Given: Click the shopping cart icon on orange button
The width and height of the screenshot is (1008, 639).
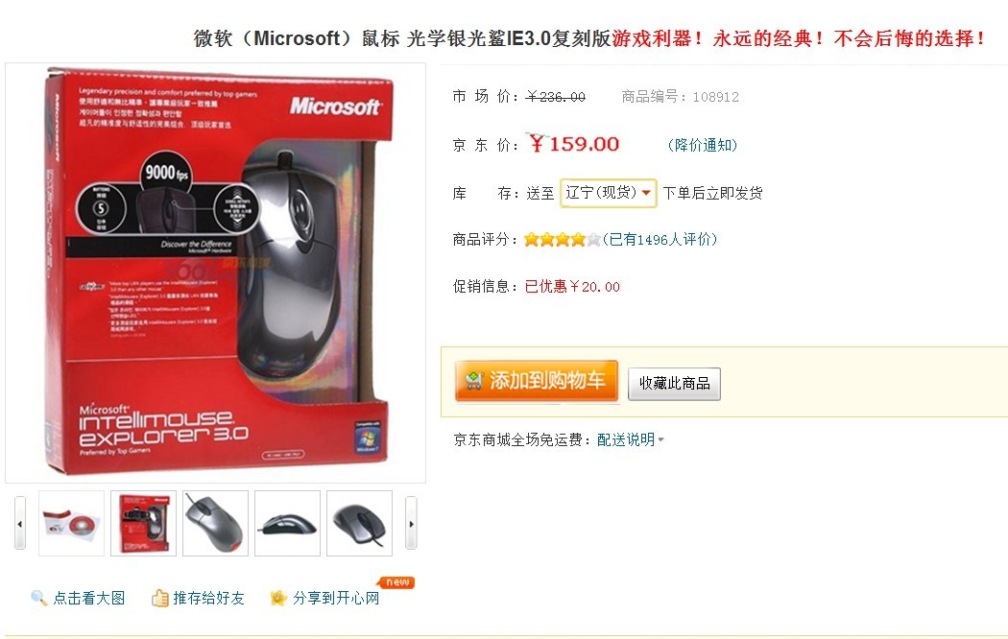Looking at the screenshot, I should tap(474, 381).
